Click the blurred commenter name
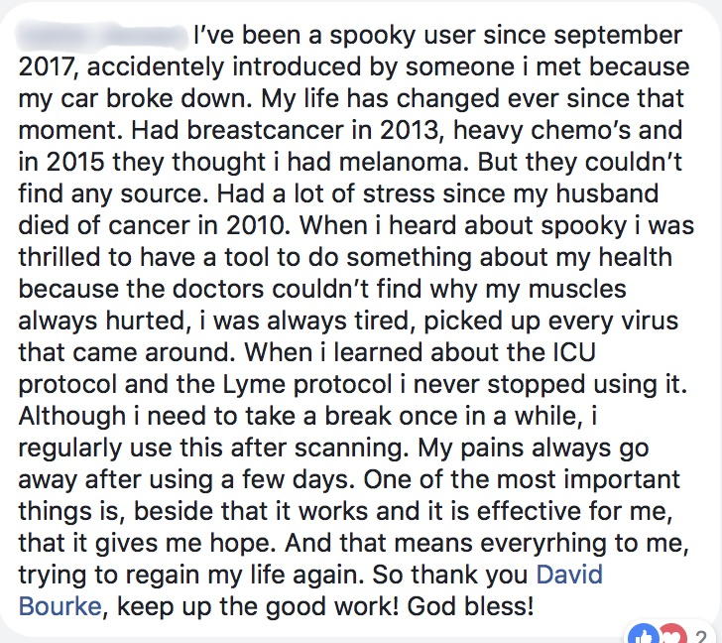The width and height of the screenshot is (722, 643). pos(103,37)
